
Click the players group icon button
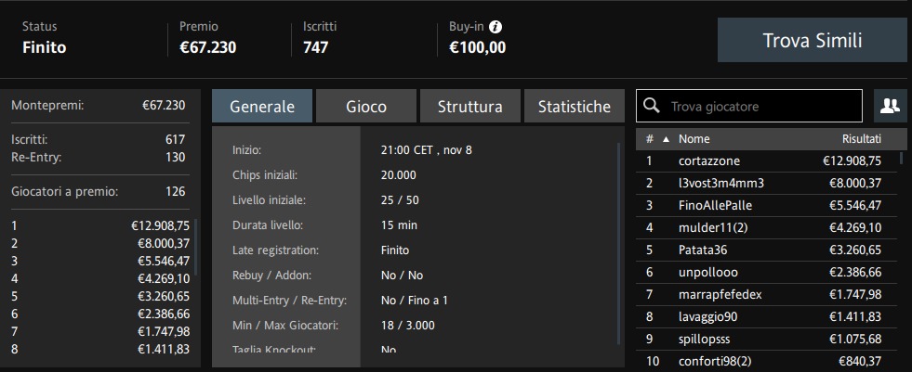tap(890, 106)
